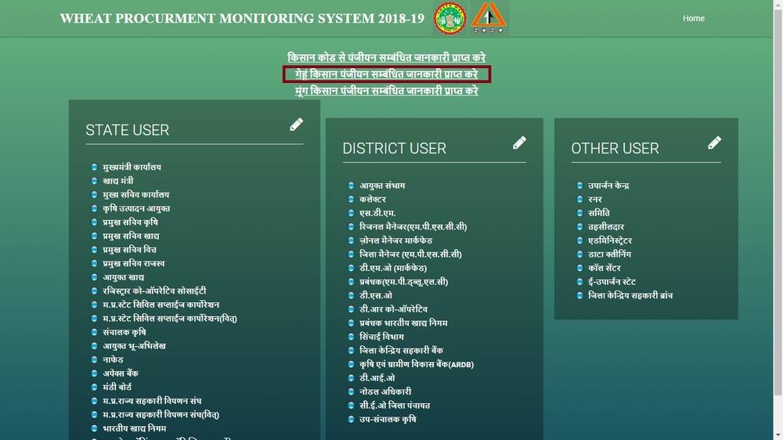Image resolution: width=783 pixels, height=440 pixels.
Task: Select प्रबंधक(एम.पी.ड्ब्लू.एल.सी) entry
Action: click(x=403, y=282)
